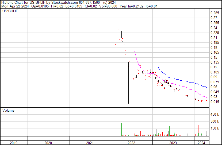Screen dimensions: 222x145
Task: Click the 0.15 price axis value
Action: click(x=214, y=57)
